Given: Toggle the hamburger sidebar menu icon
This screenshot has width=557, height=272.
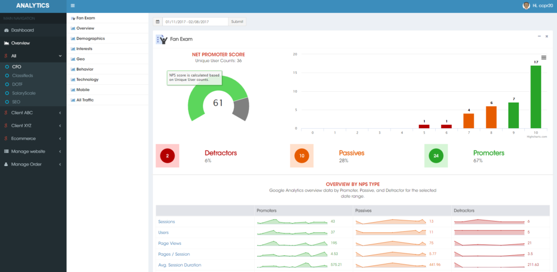Looking at the screenshot, I should pos(73,5).
